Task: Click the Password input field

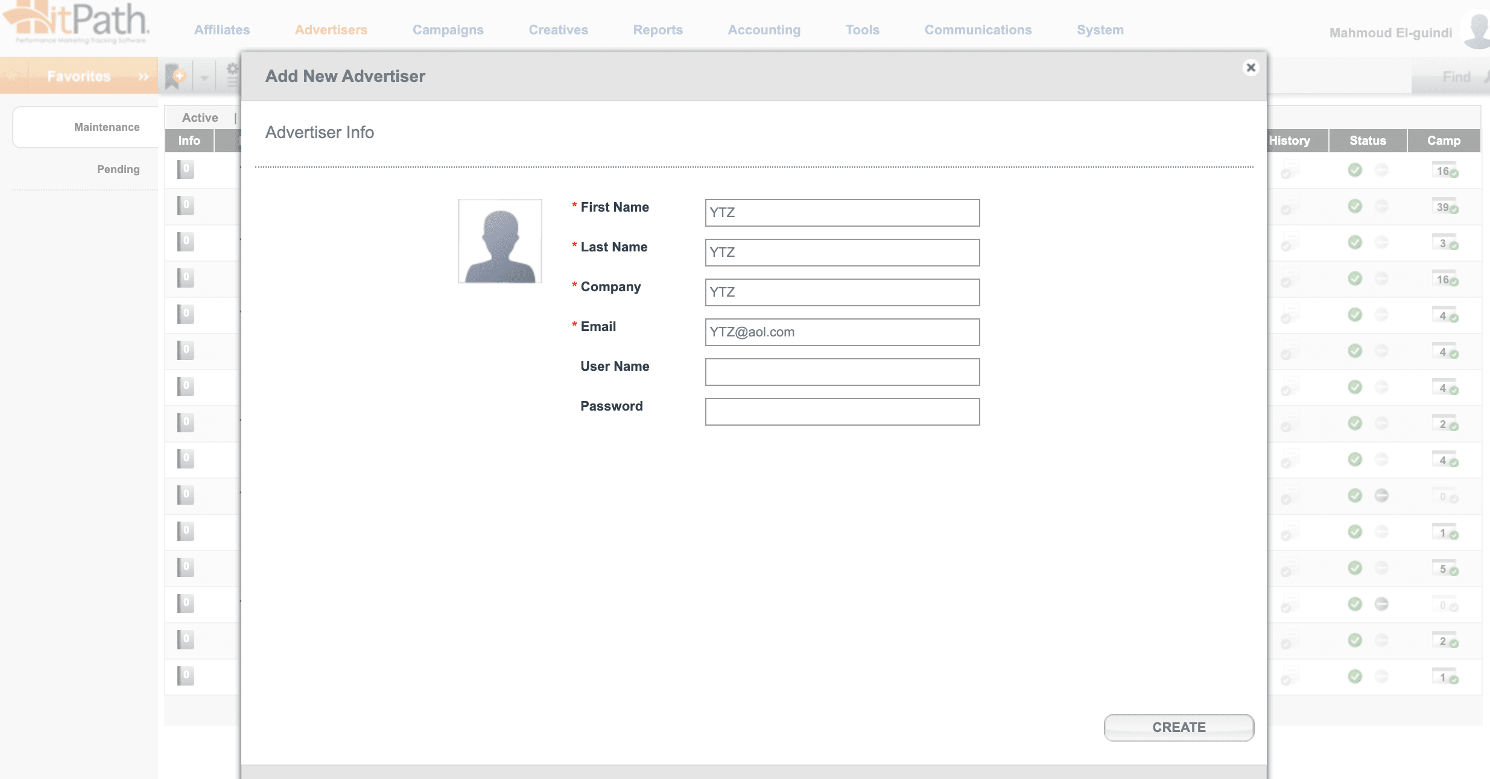Action: pyautogui.click(x=842, y=412)
